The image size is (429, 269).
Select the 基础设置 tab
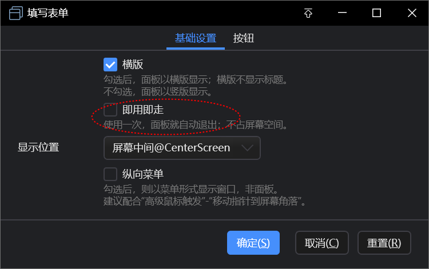click(x=196, y=38)
